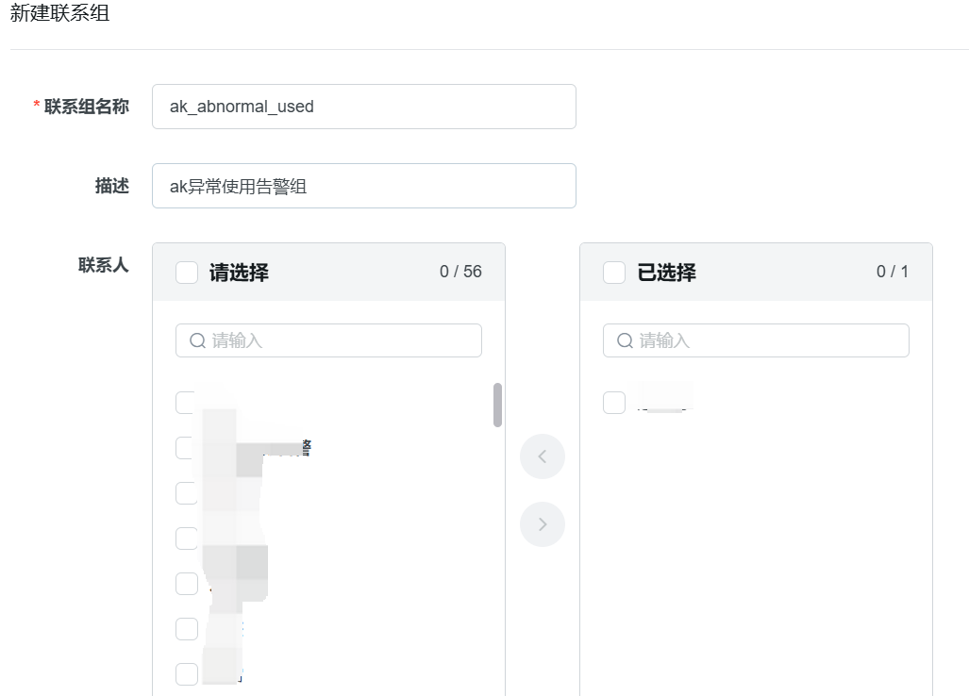Focus the 联系组名称 input field
The width and height of the screenshot is (969, 696).
tap(363, 107)
